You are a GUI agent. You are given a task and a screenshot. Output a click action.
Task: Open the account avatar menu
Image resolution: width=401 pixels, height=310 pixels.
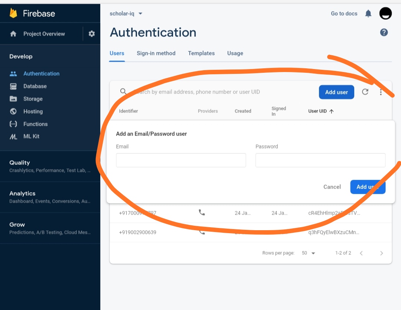pyautogui.click(x=385, y=13)
